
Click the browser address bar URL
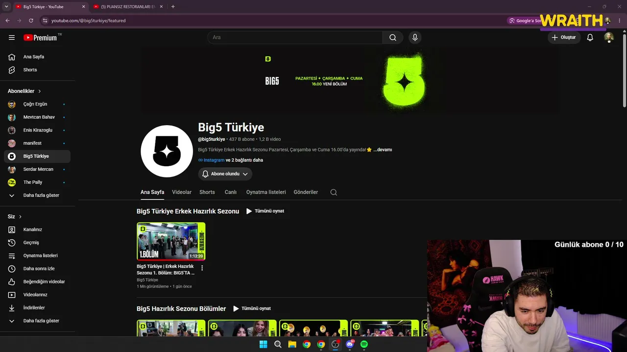point(88,21)
